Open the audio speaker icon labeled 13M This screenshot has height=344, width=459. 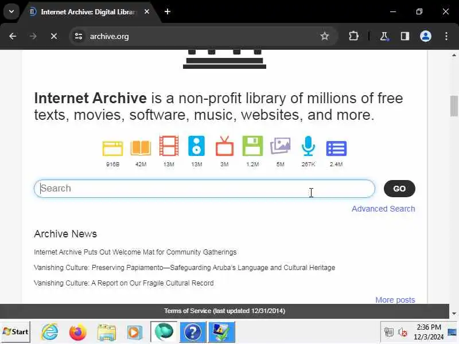click(196, 146)
